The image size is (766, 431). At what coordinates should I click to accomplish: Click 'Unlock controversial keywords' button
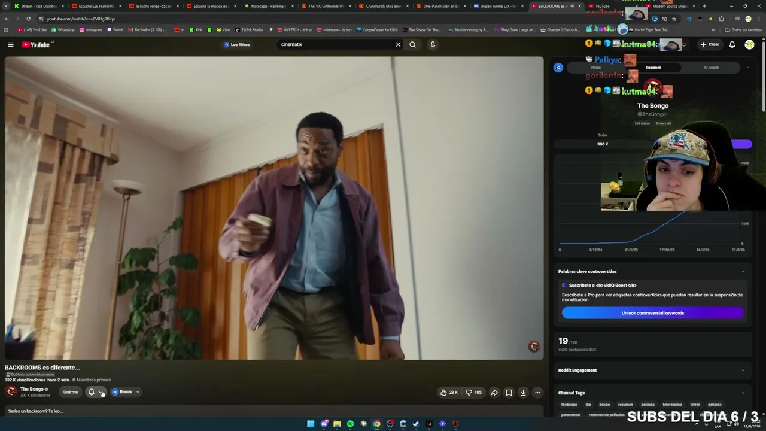652,313
